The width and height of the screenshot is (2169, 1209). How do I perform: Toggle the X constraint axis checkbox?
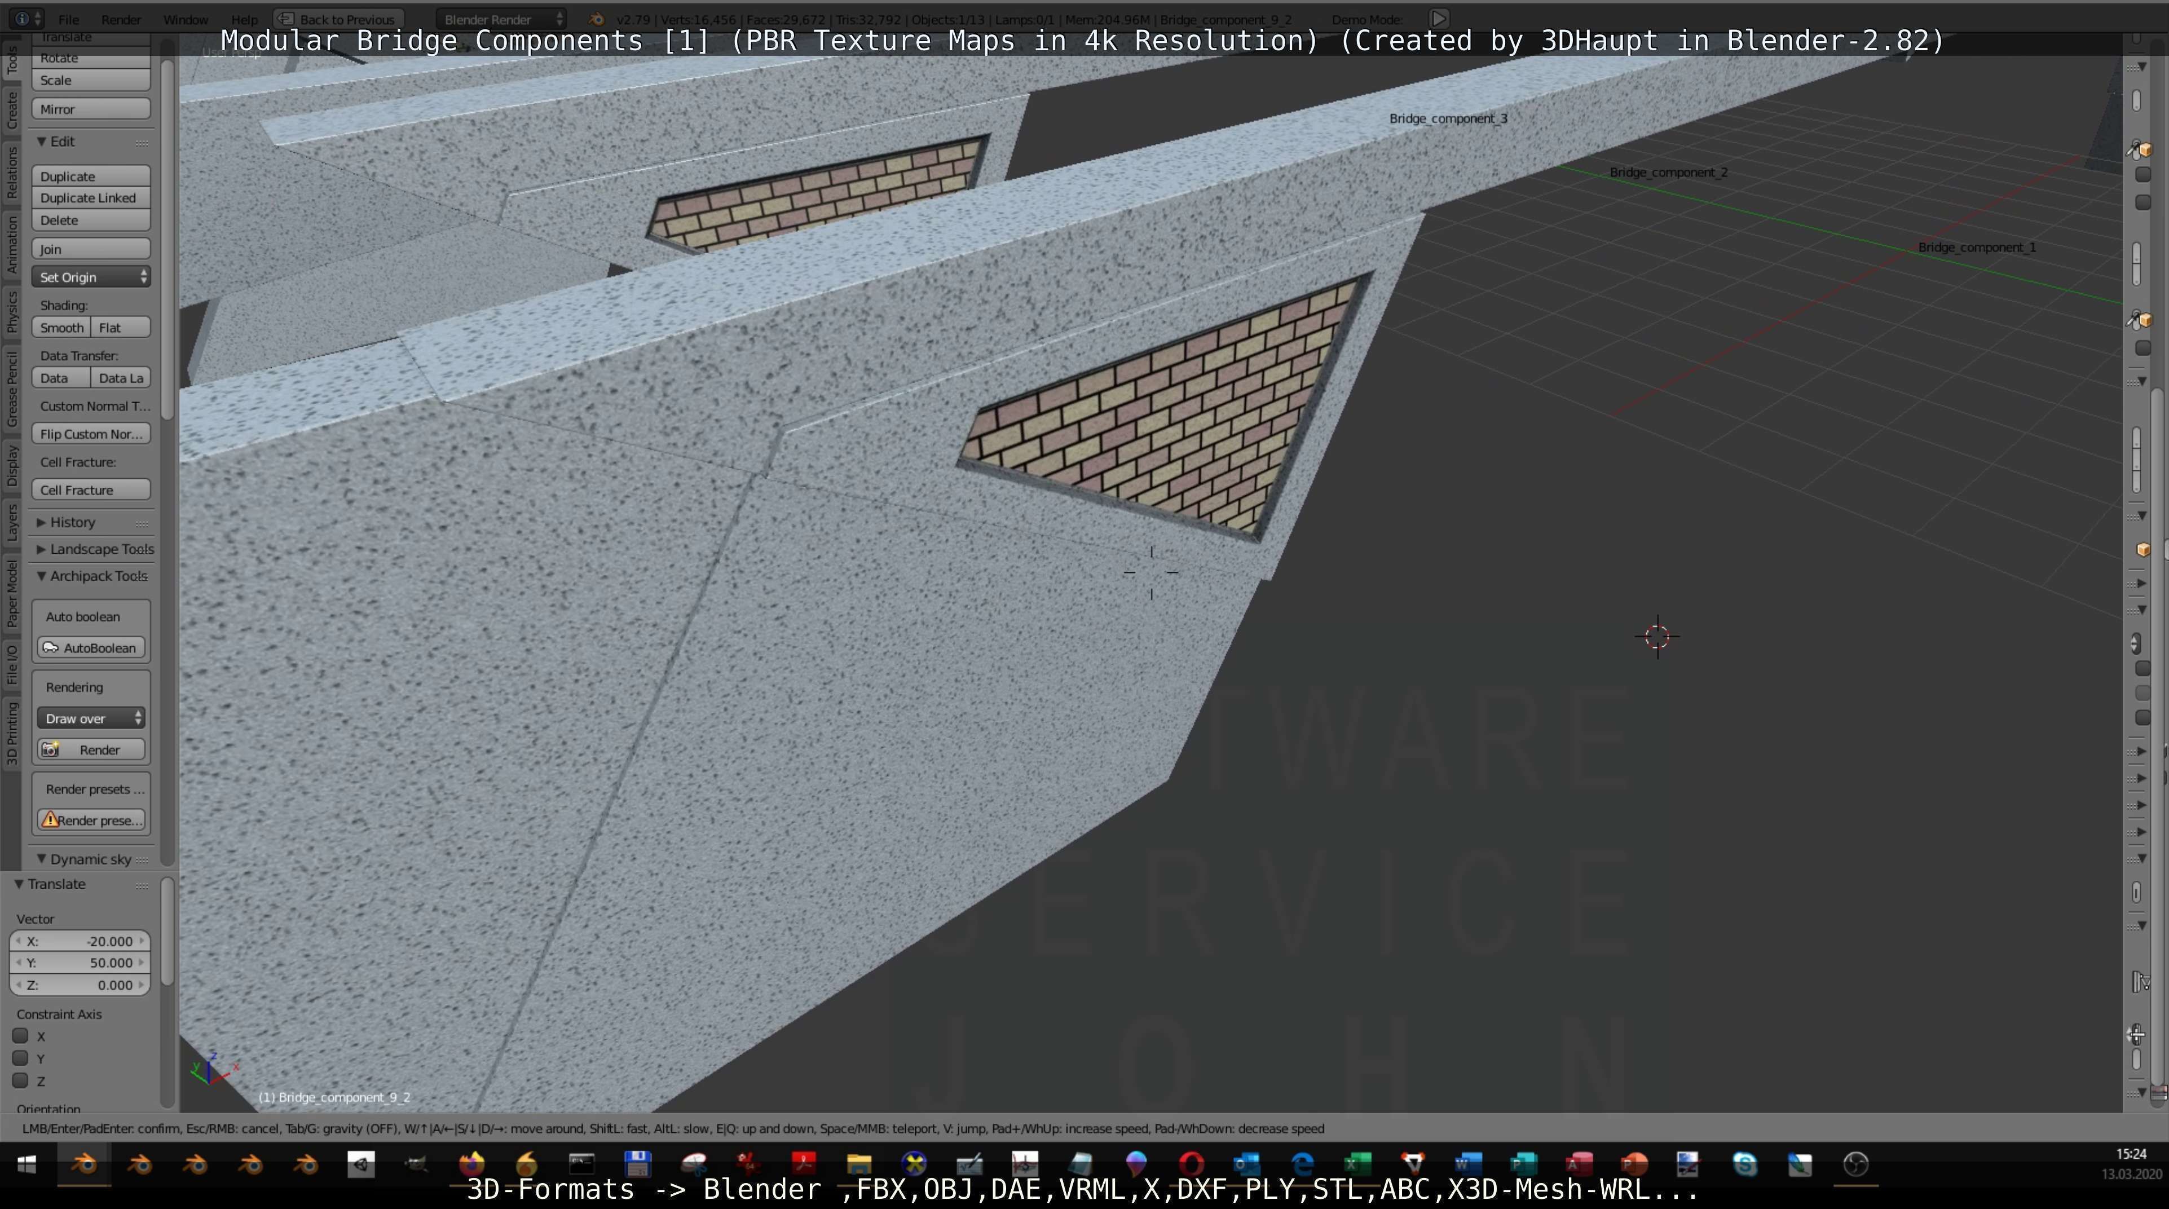[x=21, y=1035]
